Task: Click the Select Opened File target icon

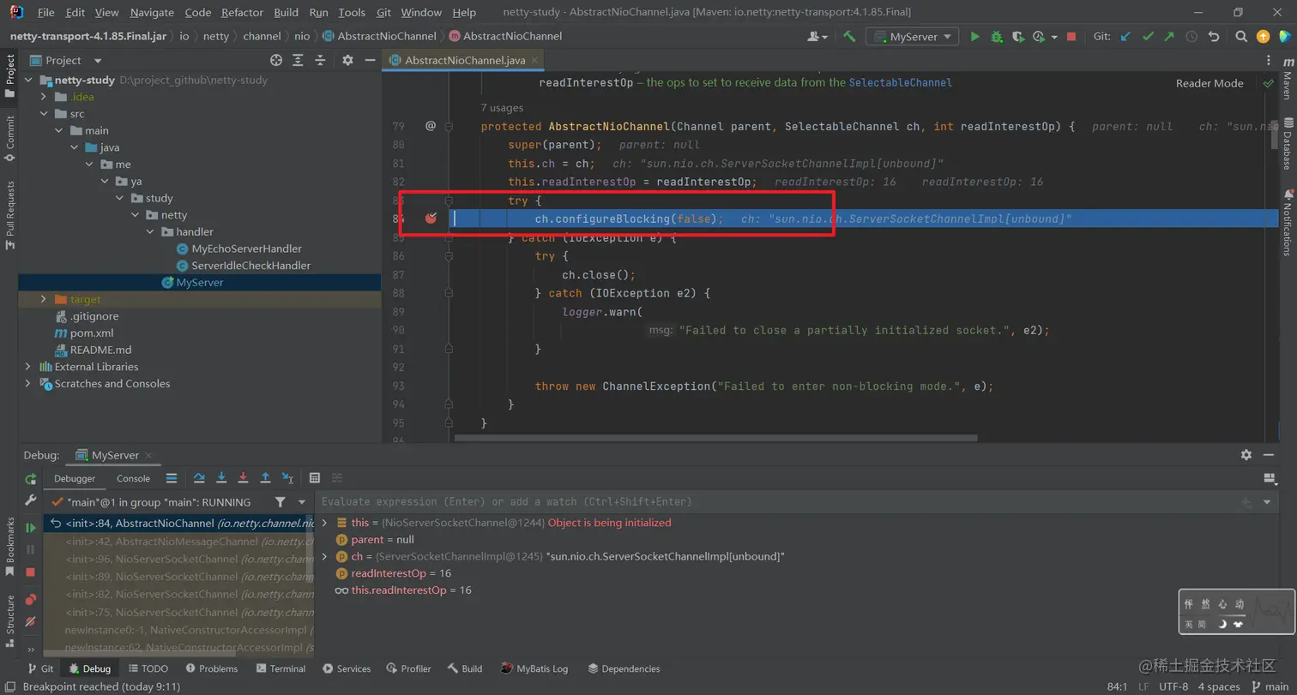Action: [276, 60]
